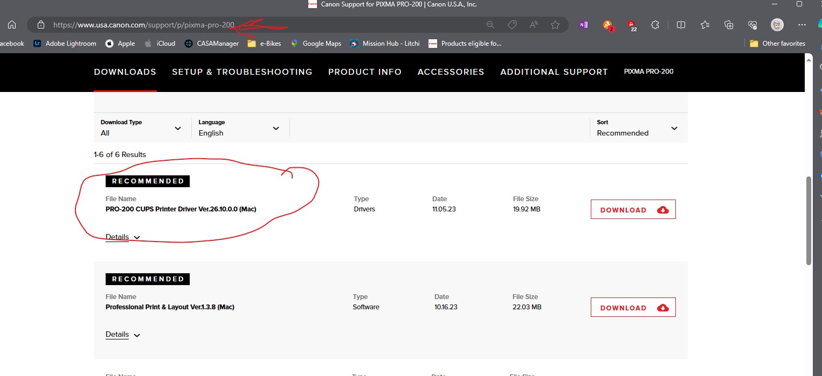Open the Sort Recommended dropdown
The image size is (822, 376).
[x=637, y=128]
